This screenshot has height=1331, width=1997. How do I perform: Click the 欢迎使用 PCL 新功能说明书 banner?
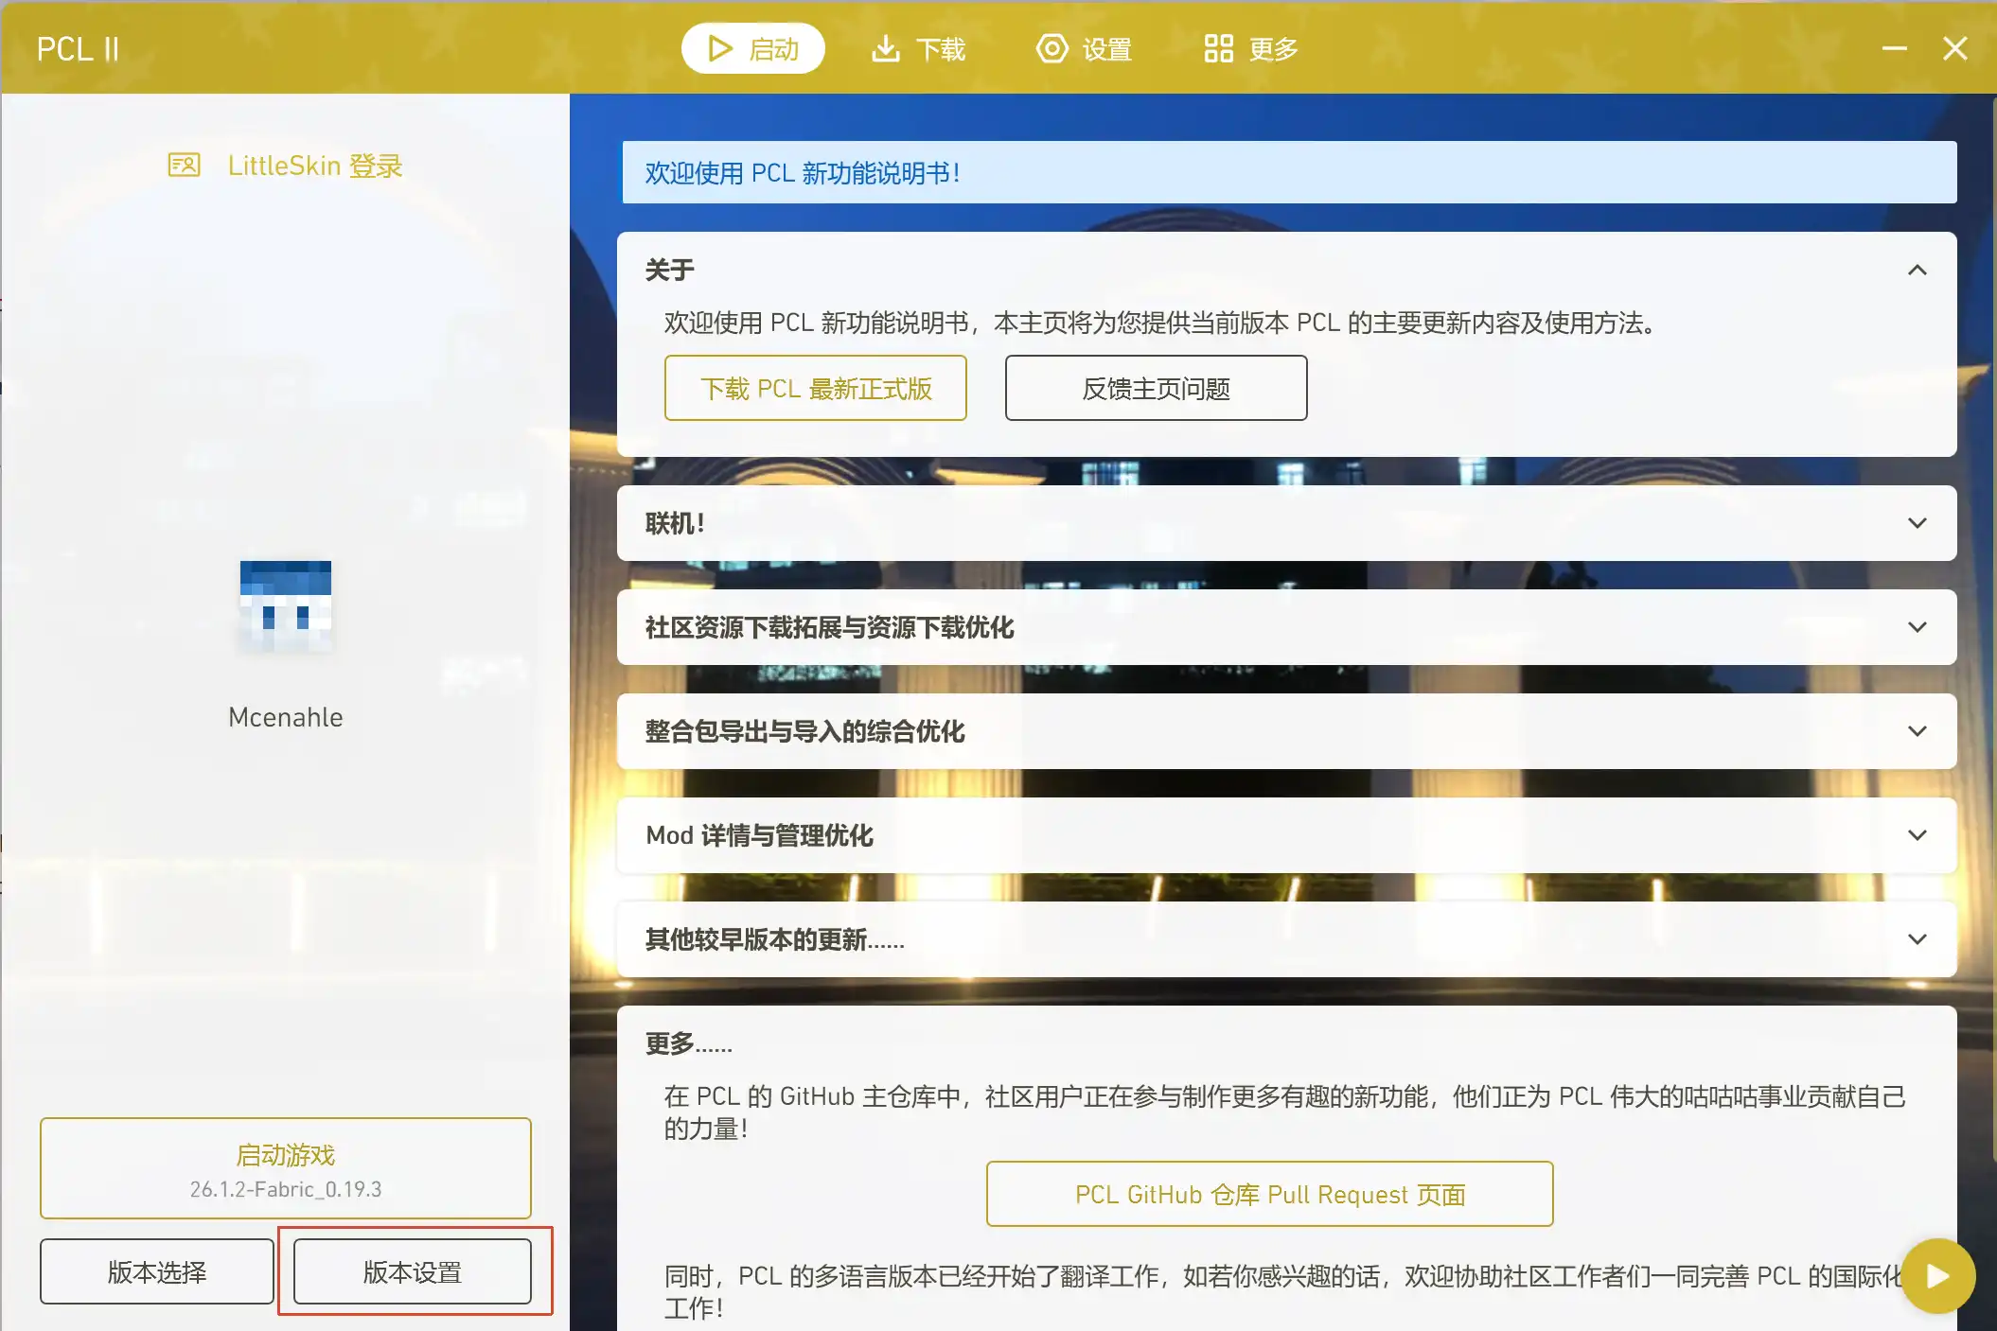[x=1289, y=172]
